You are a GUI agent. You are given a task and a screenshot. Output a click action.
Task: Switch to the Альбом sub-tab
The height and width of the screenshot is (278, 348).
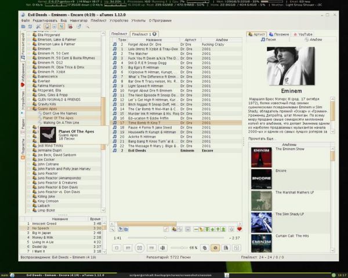coord(313,40)
